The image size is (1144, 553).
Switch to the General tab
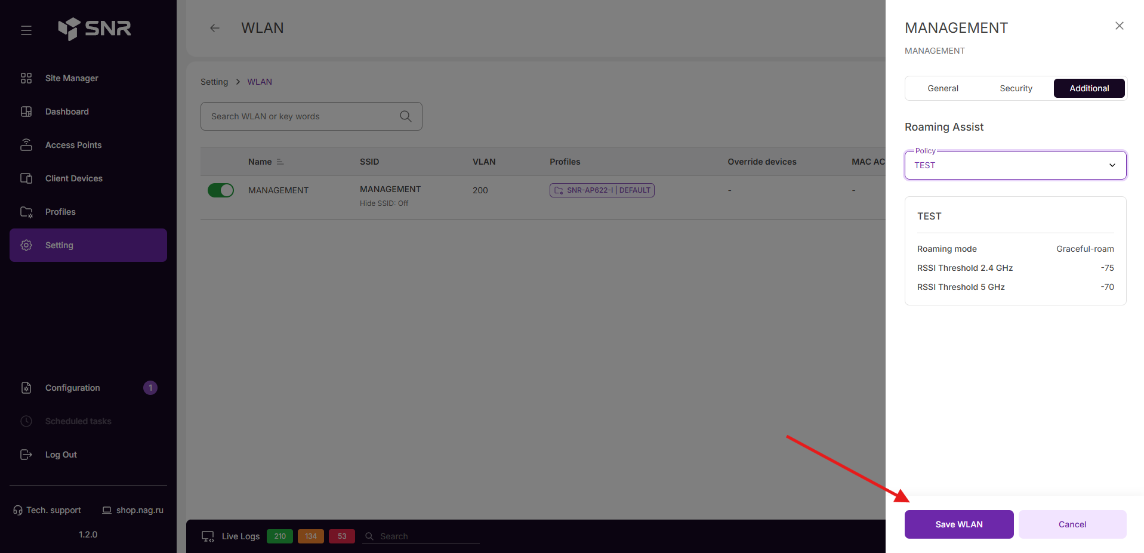pyautogui.click(x=943, y=88)
